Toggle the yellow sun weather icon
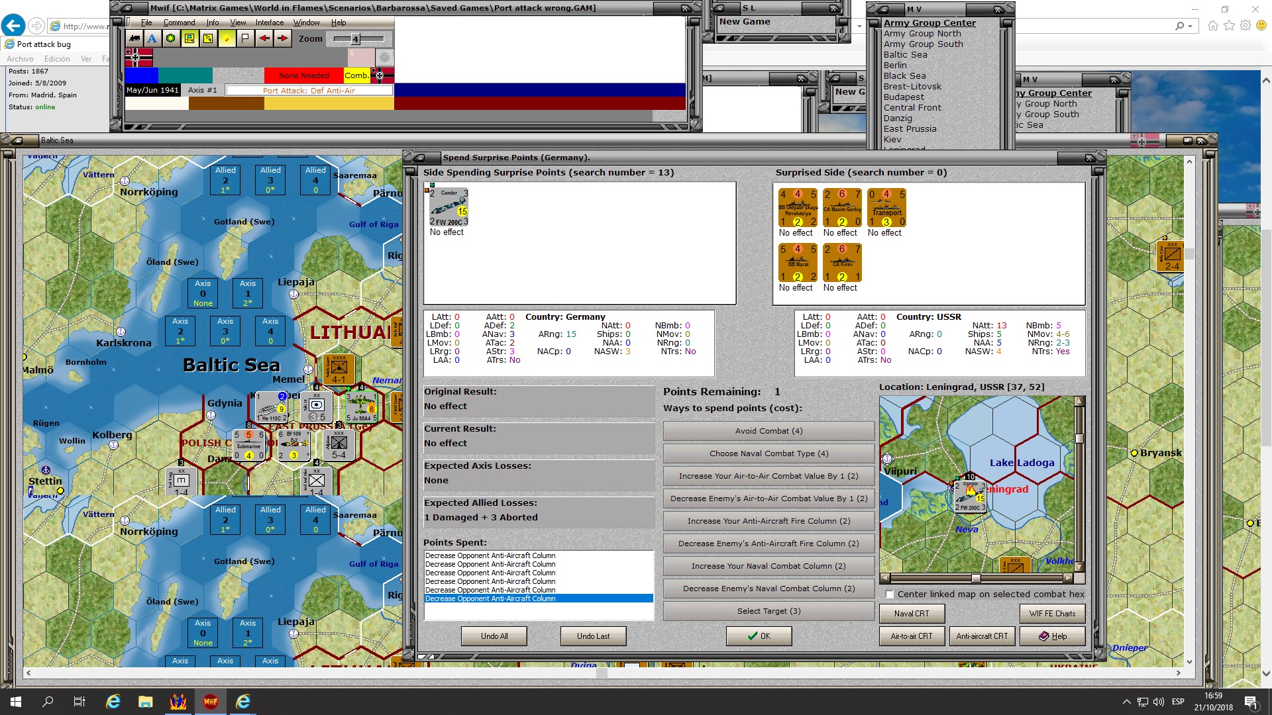 point(227,38)
